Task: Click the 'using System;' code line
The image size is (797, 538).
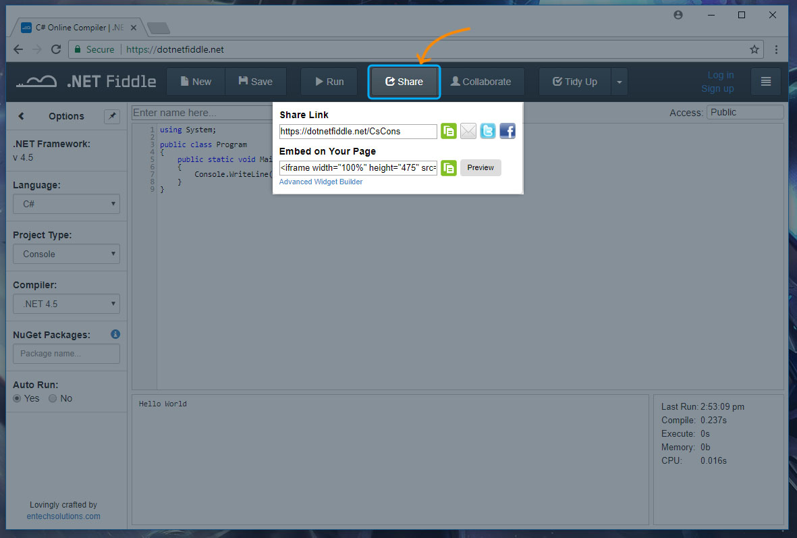Action: pos(188,130)
